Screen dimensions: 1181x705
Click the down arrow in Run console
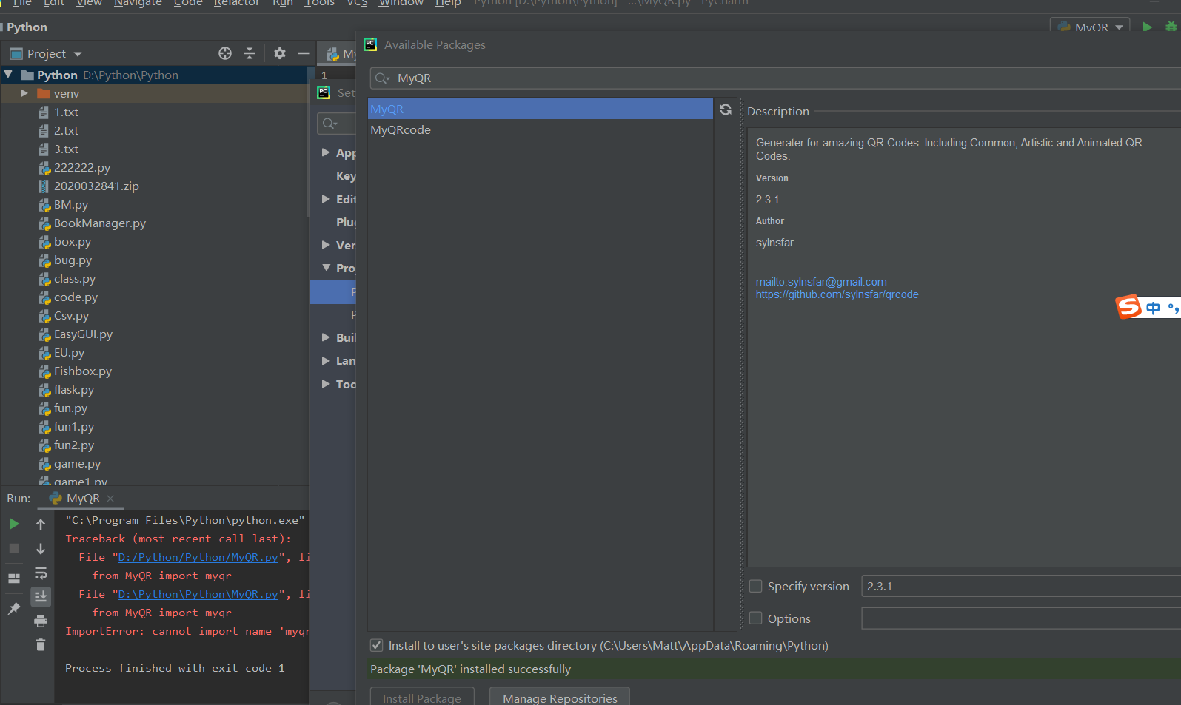41,548
